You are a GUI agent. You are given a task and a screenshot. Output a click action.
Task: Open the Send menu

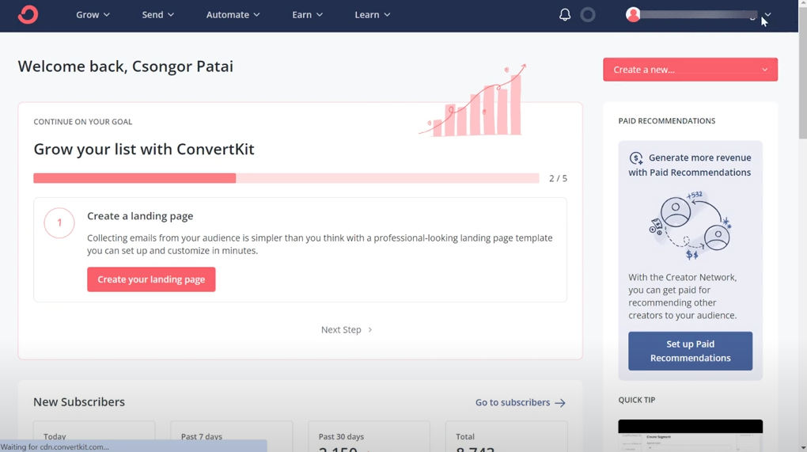157,15
